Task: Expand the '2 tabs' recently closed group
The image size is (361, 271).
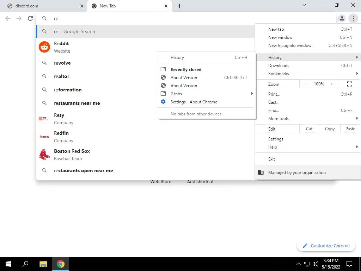Action: pyautogui.click(x=207, y=94)
